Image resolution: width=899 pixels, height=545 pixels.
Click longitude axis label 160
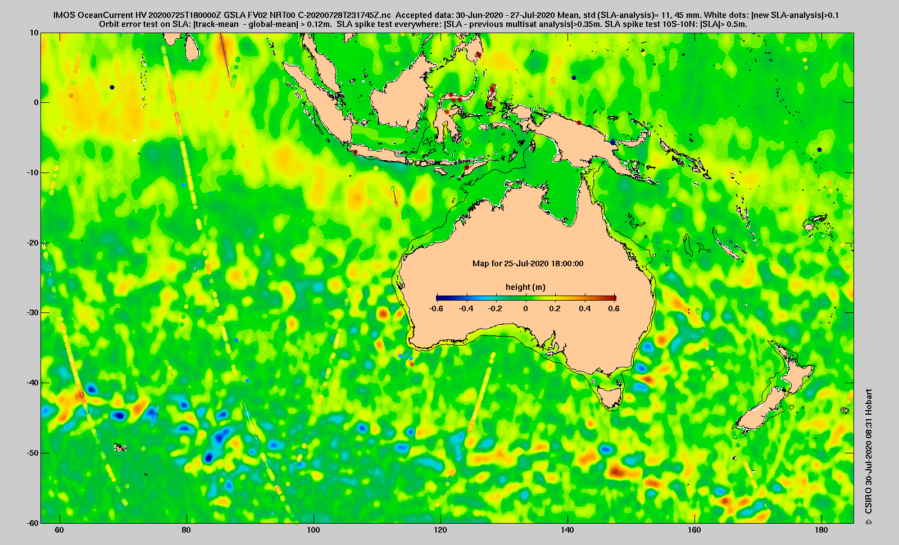click(694, 530)
